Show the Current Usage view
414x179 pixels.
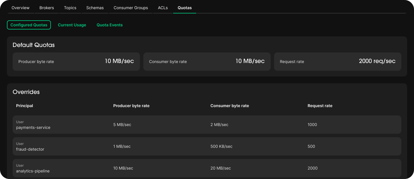(72, 25)
